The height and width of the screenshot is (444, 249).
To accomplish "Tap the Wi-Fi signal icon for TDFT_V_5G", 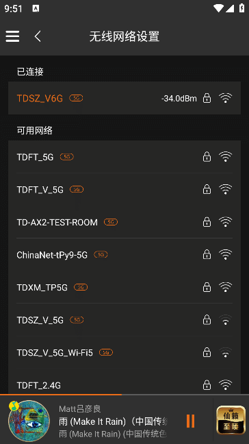I will tap(225, 189).
